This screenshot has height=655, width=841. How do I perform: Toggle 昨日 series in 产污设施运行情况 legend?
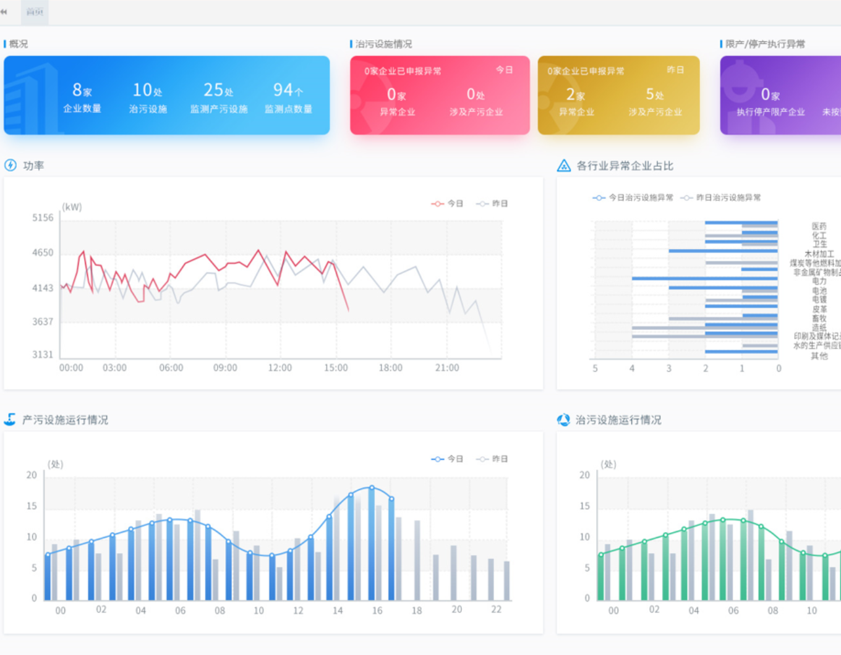(x=492, y=458)
